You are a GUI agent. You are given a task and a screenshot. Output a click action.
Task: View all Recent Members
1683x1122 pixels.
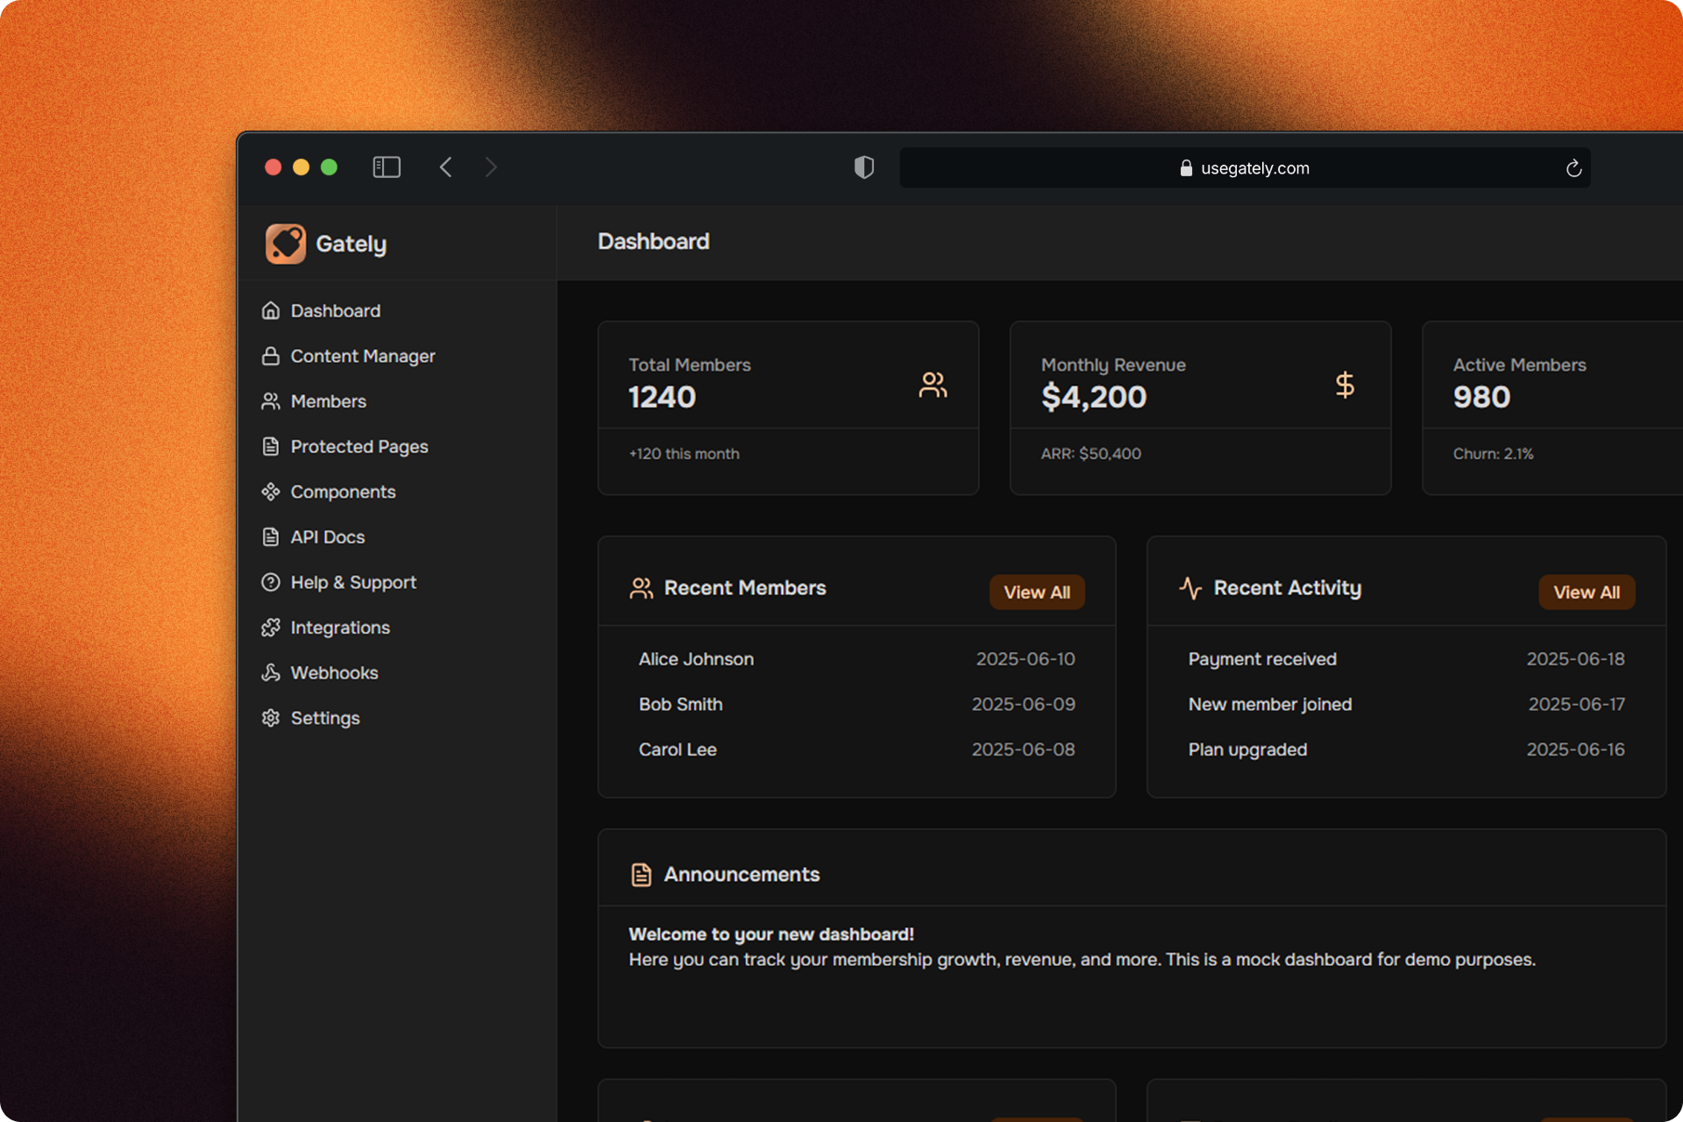click(x=1036, y=593)
